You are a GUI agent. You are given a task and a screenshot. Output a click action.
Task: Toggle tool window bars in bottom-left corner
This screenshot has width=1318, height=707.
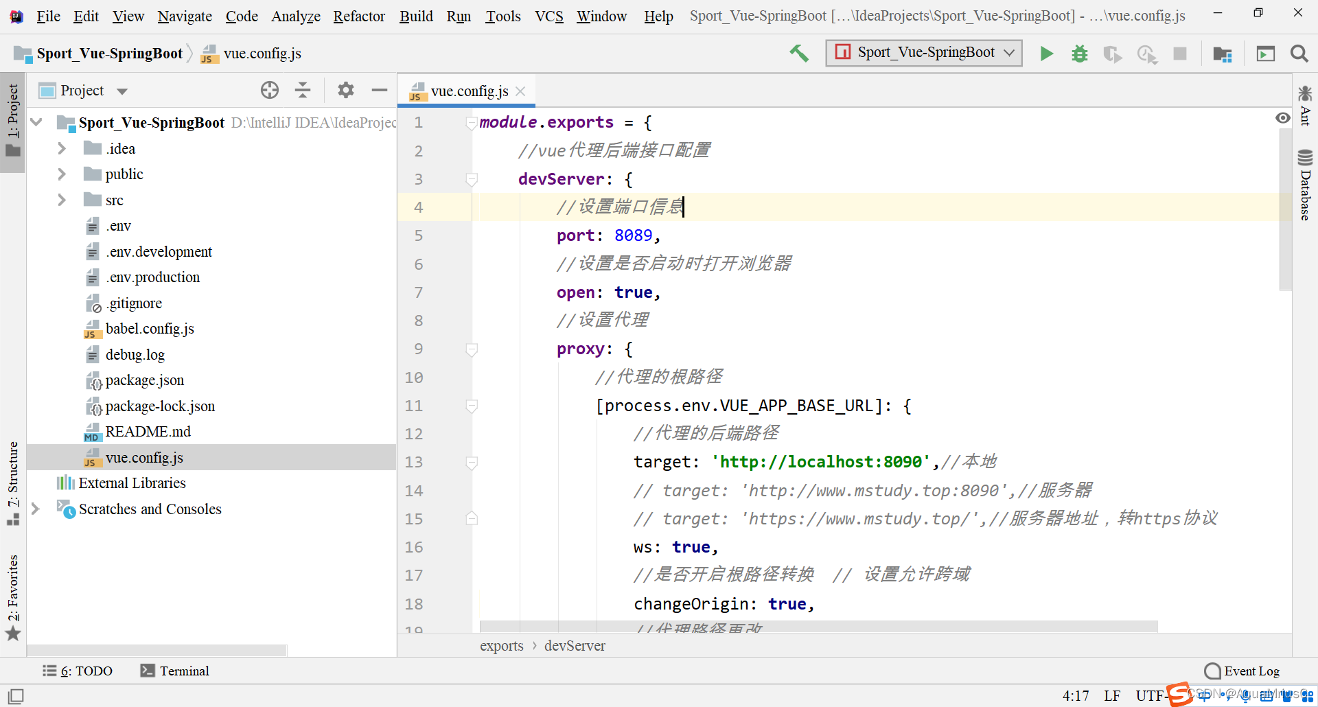pos(15,696)
